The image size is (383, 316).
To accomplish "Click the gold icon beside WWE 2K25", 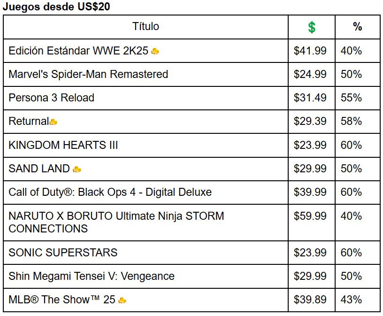I will 155,51.
